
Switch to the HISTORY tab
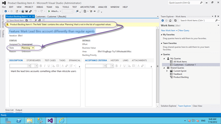click(115, 61)
